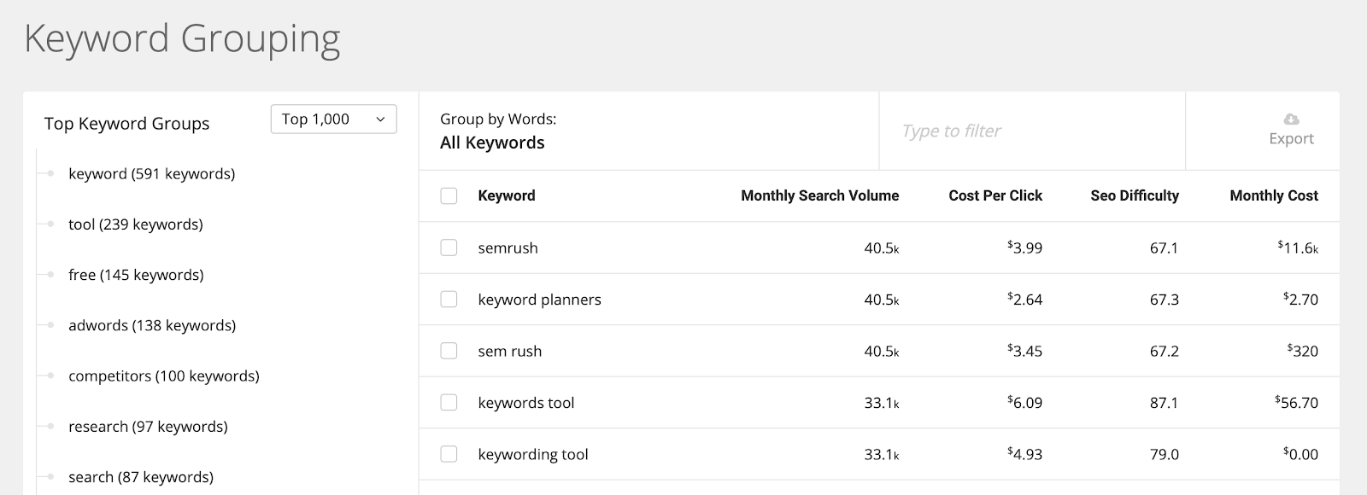Select the keyword planners checkbox

point(449,300)
